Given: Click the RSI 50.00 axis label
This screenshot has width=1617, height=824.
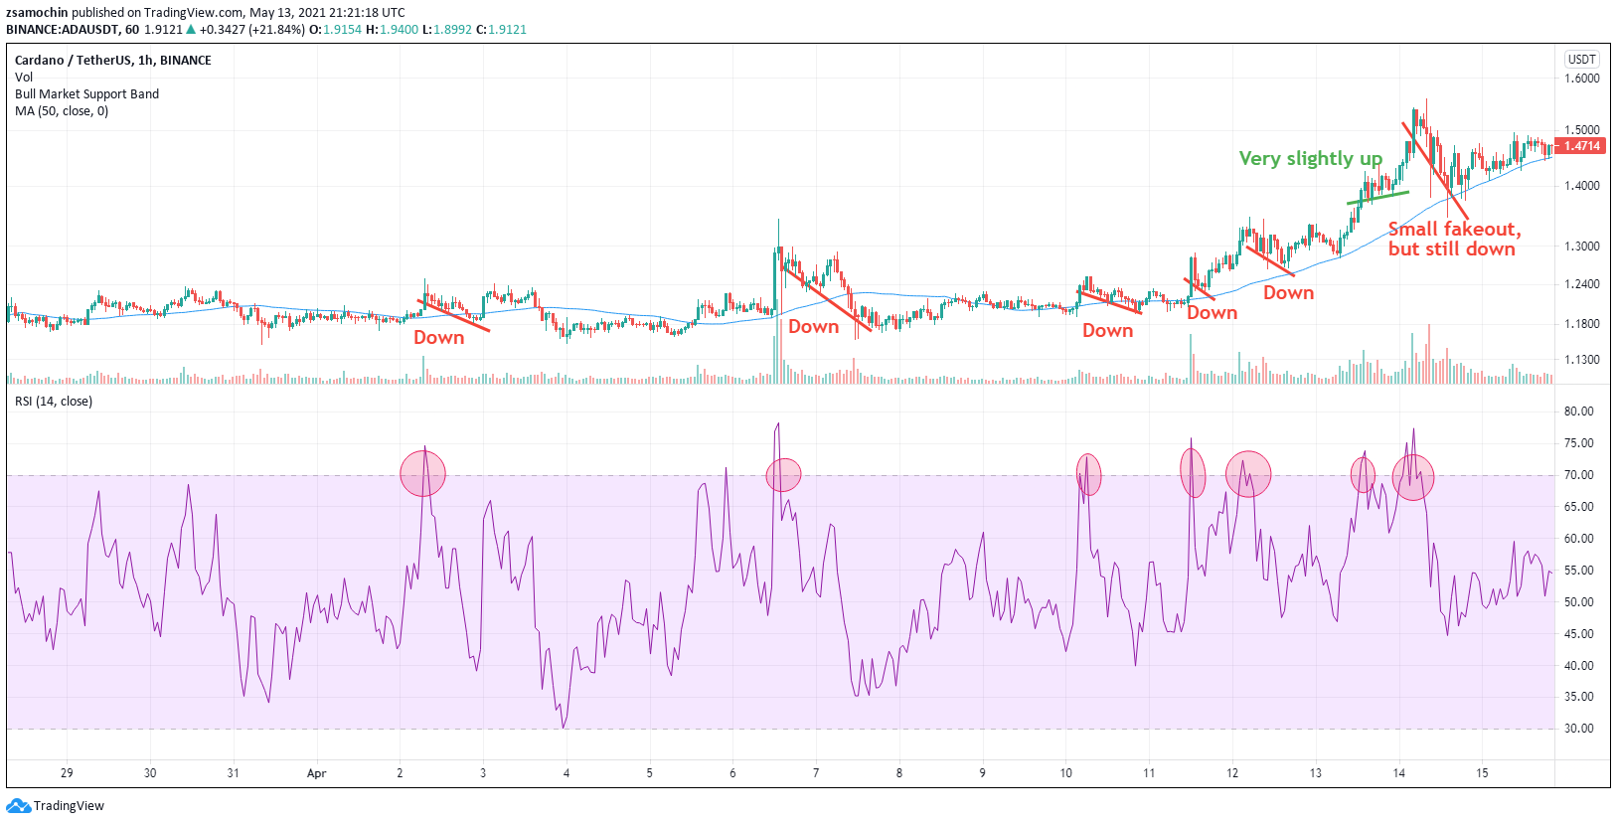Looking at the screenshot, I should point(1578,602).
